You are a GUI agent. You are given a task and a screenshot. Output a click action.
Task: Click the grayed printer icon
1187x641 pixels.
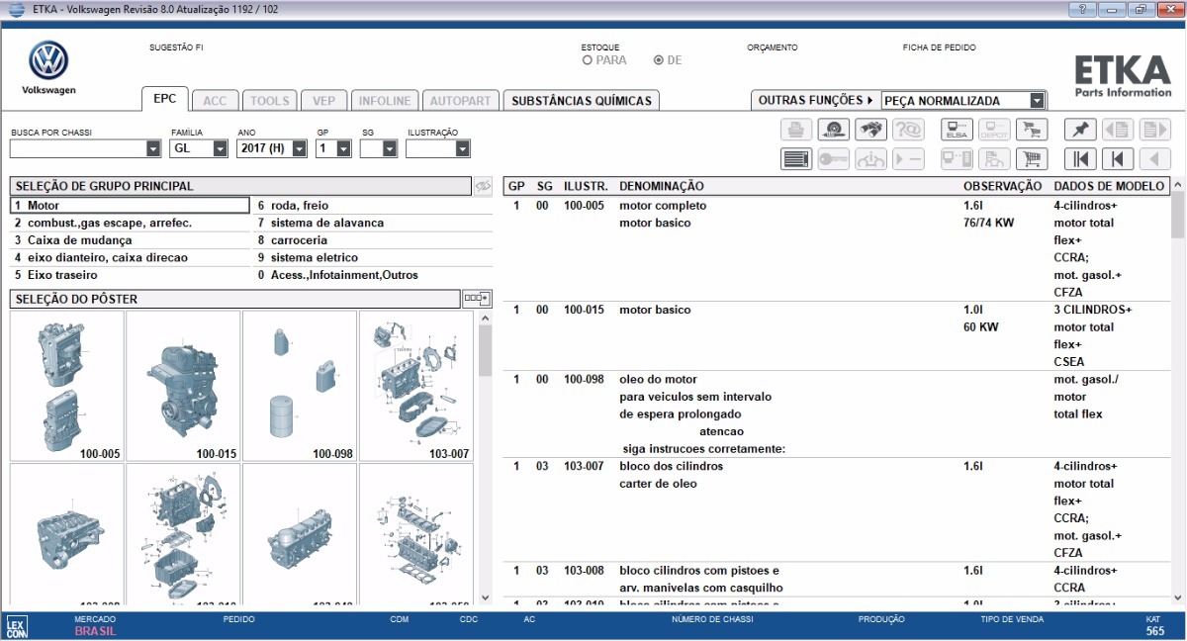point(796,130)
